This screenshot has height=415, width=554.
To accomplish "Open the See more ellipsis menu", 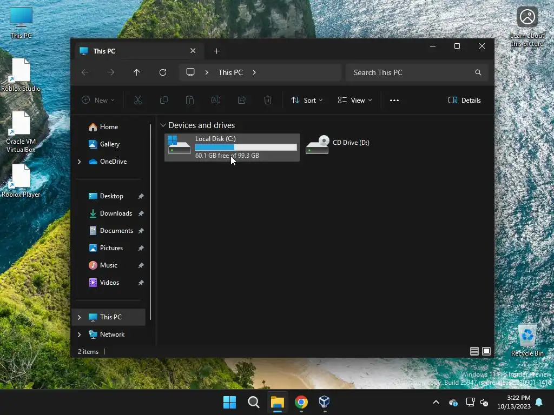I will pos(394,100).
